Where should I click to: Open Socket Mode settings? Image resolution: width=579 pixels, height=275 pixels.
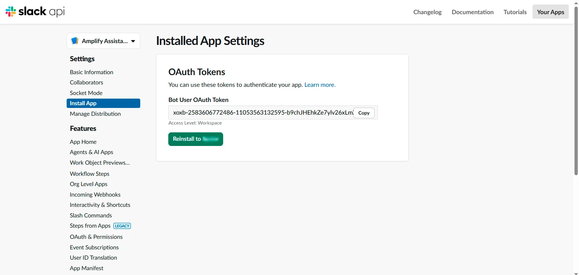pyautogui.click(x=86, y=93)
